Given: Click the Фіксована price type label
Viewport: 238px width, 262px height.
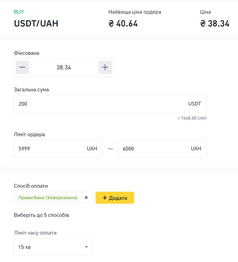Looking at the screenshot, I should 26,53.
